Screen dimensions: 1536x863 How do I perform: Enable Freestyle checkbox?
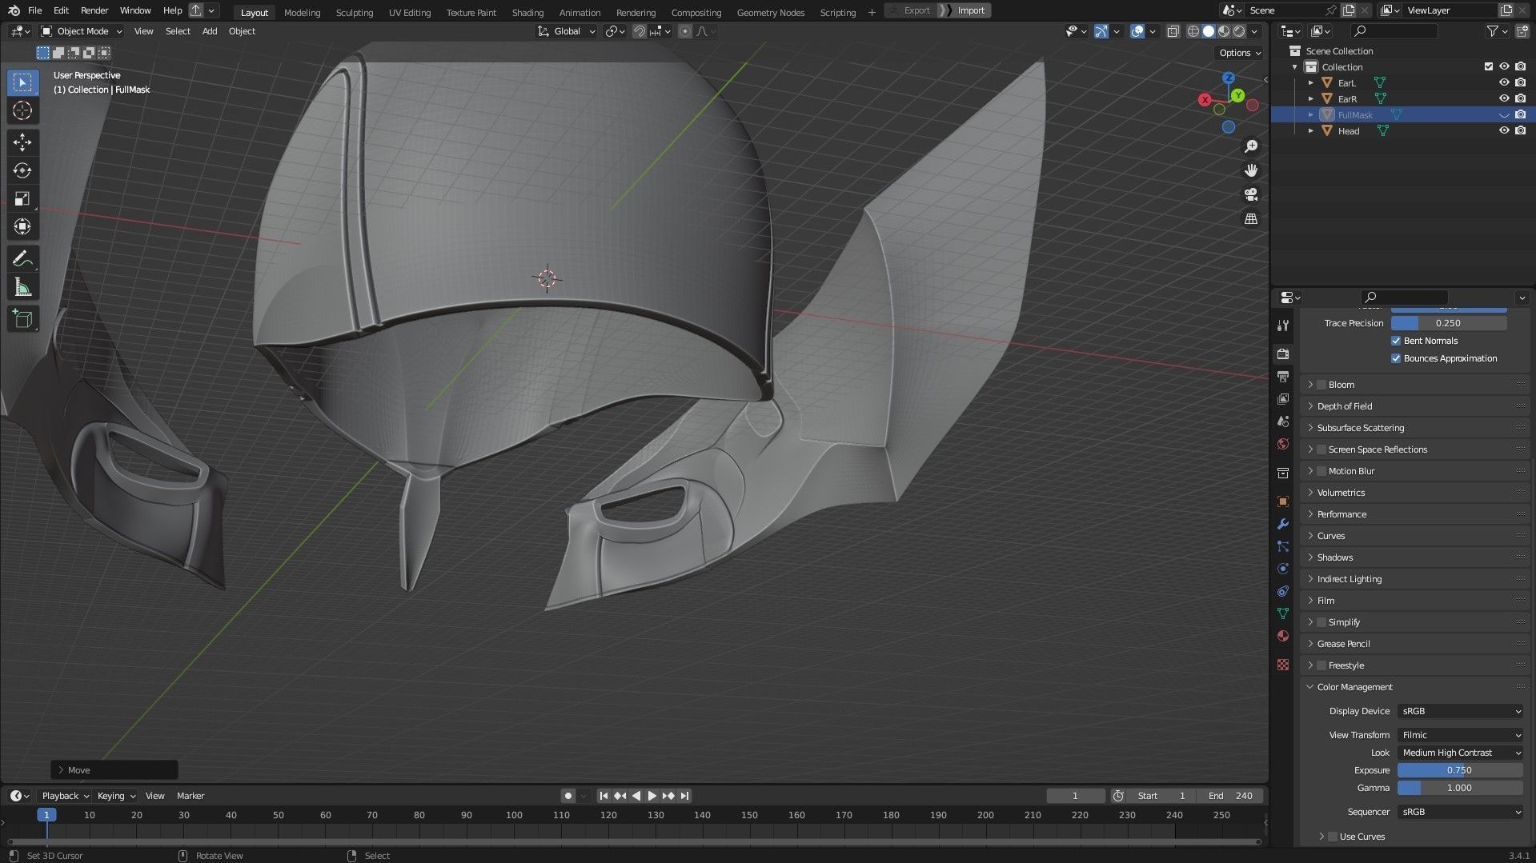coord(1321,665)
